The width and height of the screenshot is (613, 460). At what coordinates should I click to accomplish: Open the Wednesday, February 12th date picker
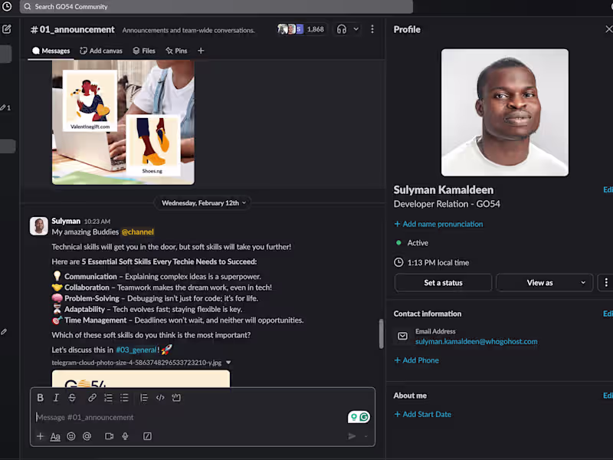point(203,203)
